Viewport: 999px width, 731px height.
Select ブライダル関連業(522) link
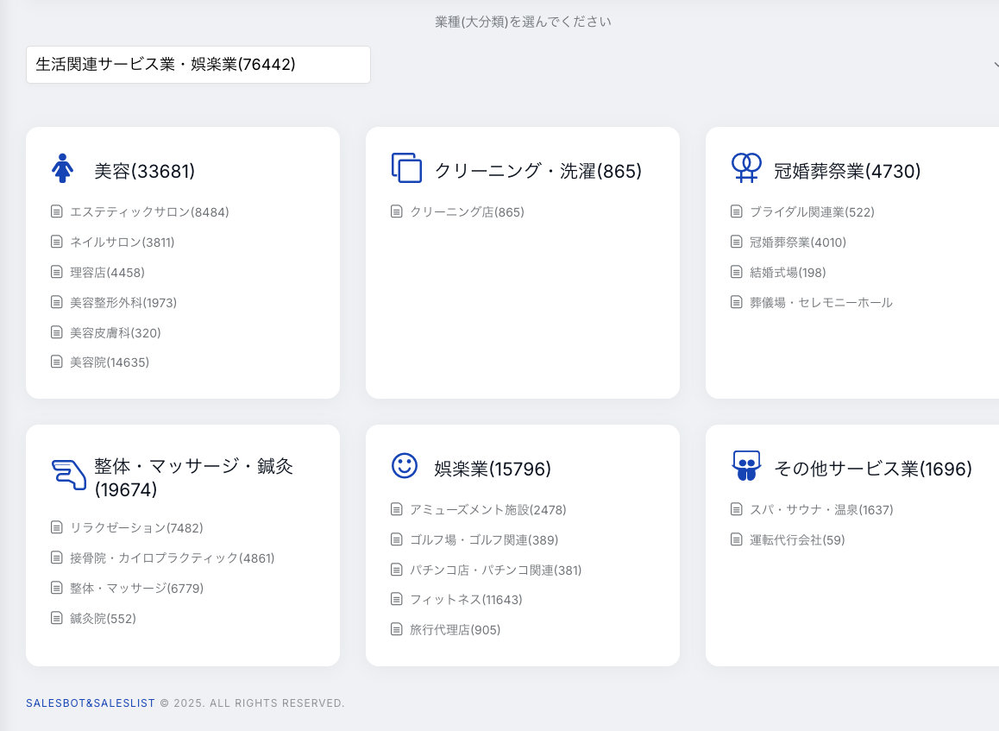coord(812,211)
